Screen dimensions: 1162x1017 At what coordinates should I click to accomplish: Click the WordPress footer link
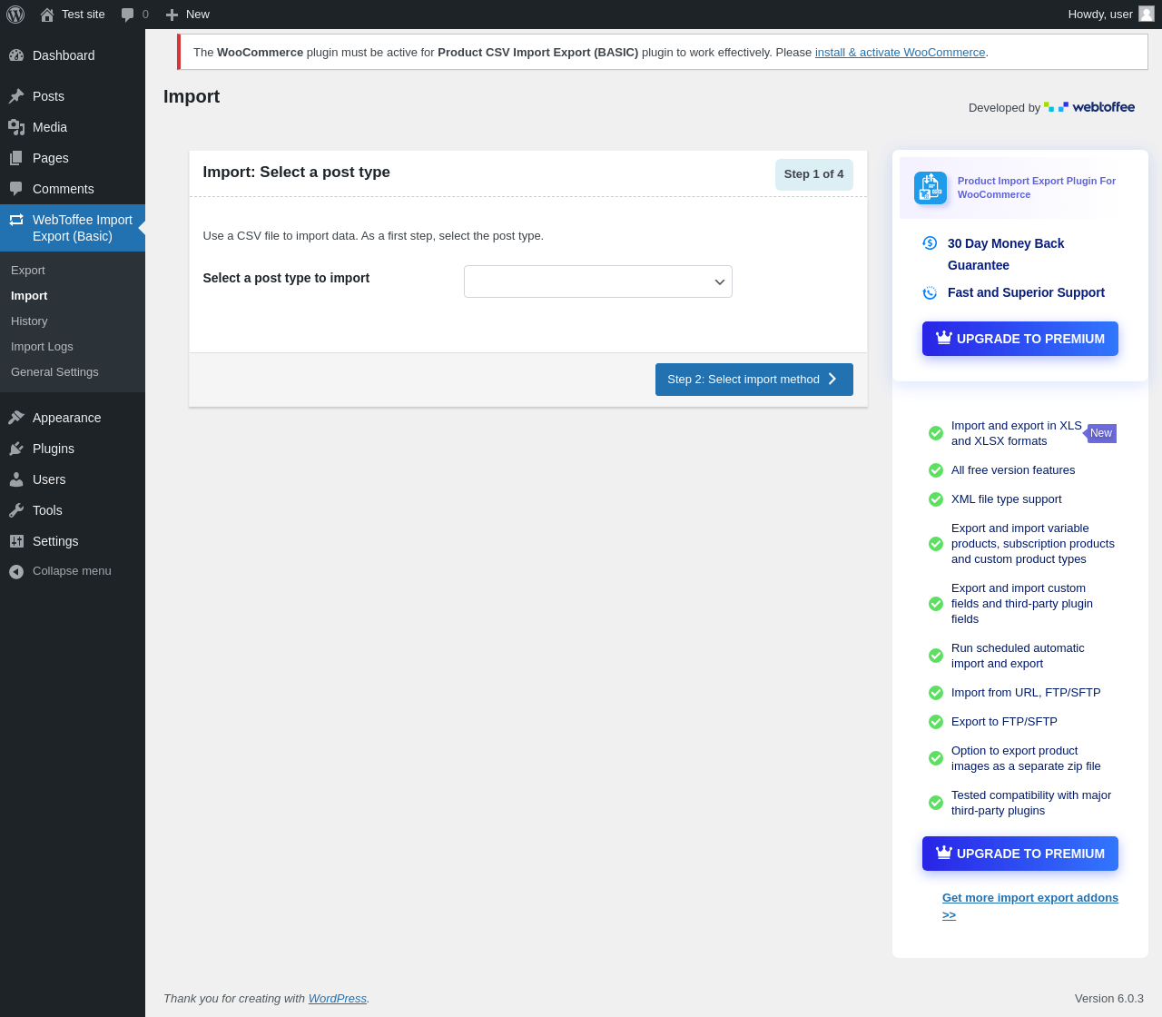coord(338,999)
